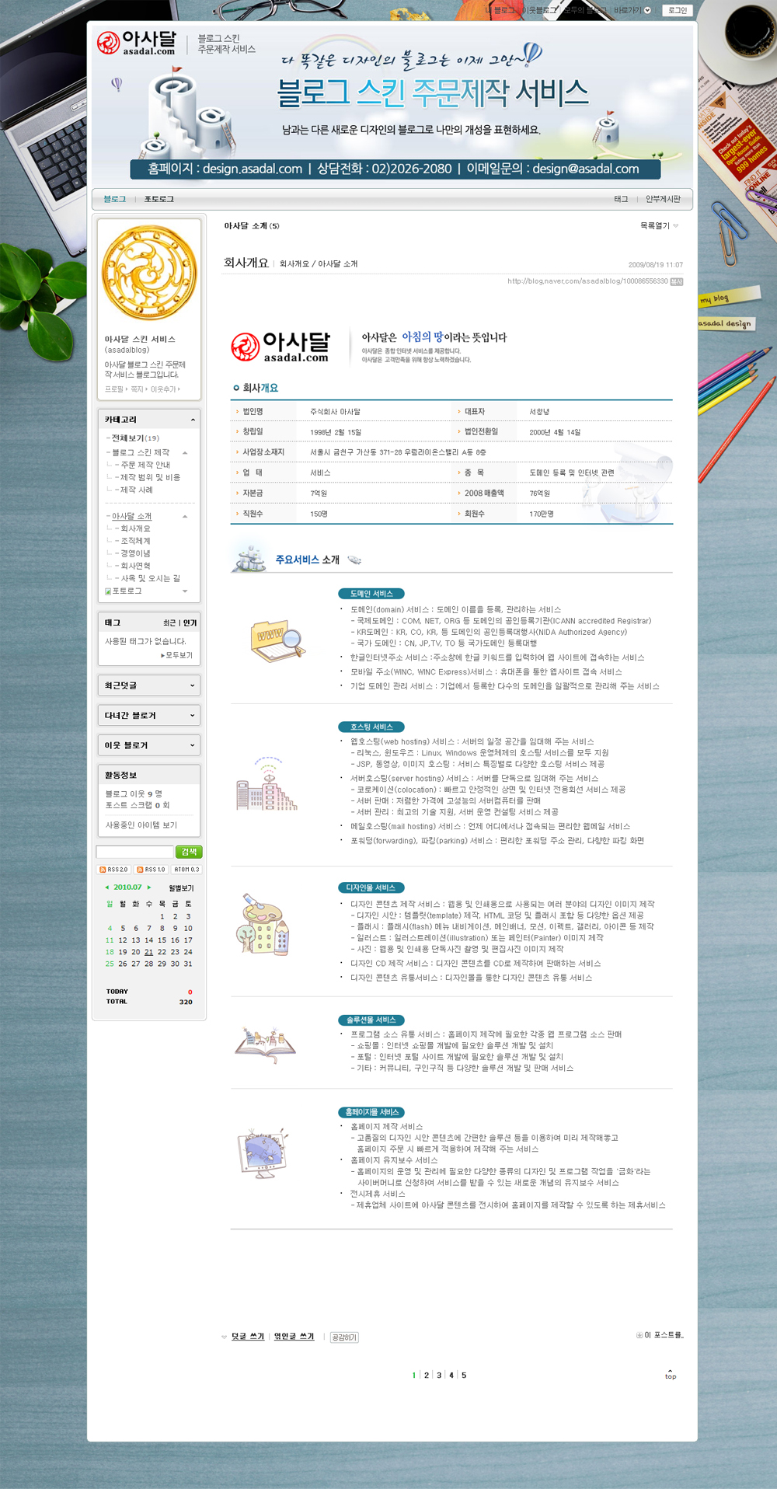Click the RSS 2.0 feed icon
Image resolution: width=777 pixels, height=1489 pixels.
113,870
